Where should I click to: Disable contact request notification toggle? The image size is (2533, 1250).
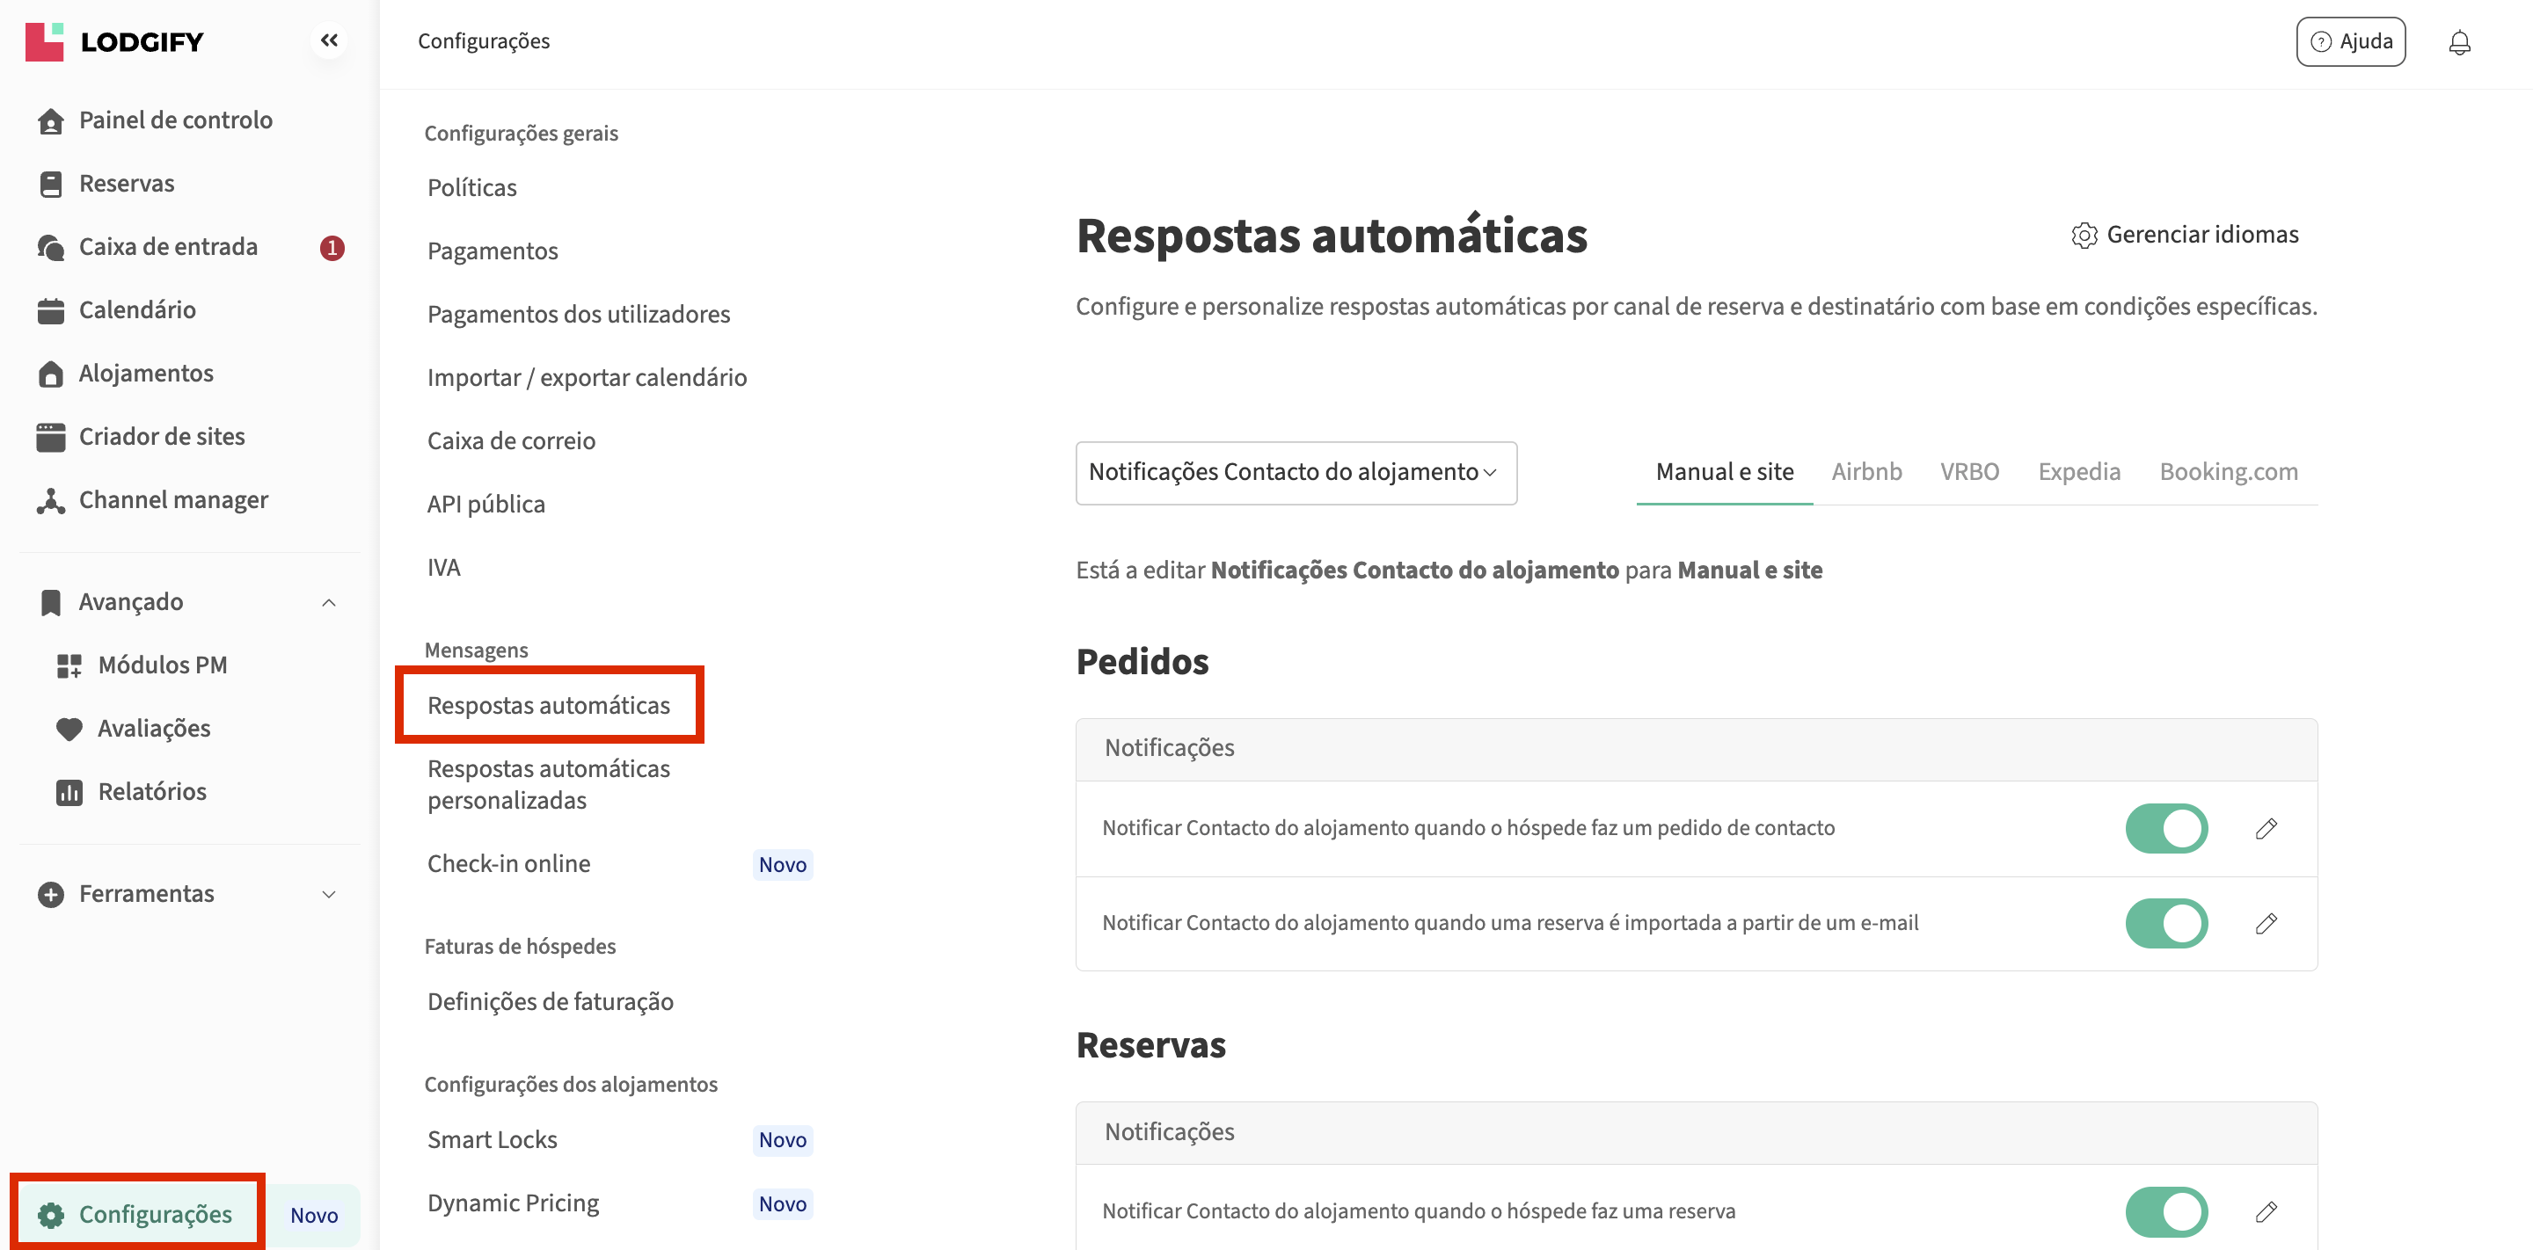(2165, 828)
